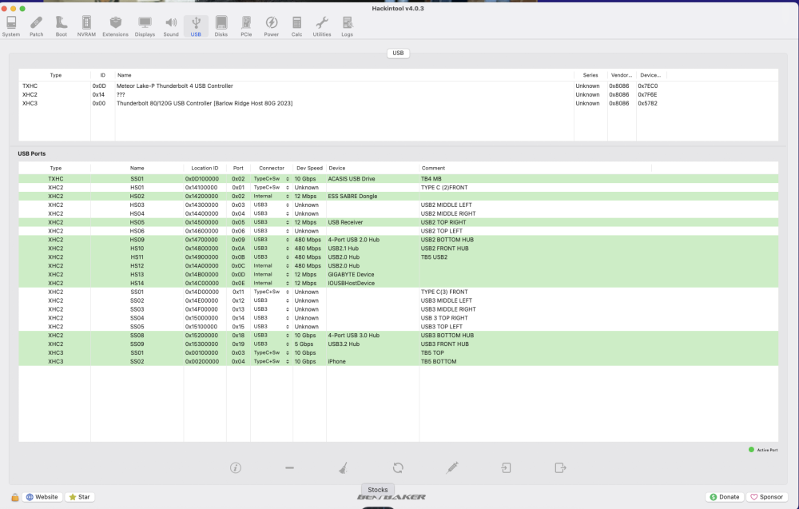
Task: Open the Logs toolbar tab
Action: click(347, 26)
